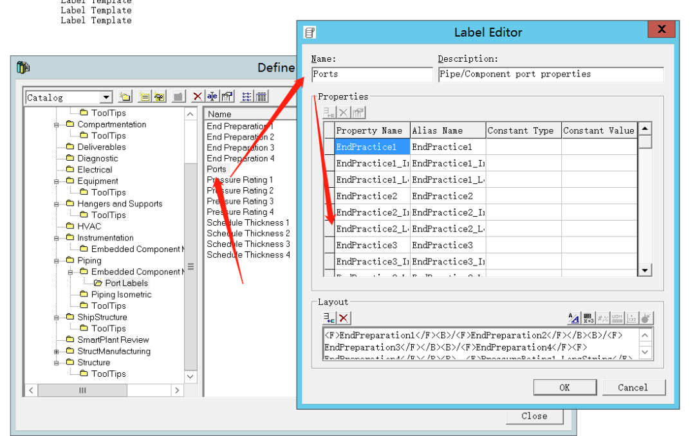Click Close button in Define window

pyautogui.click(x=535, y=416)
